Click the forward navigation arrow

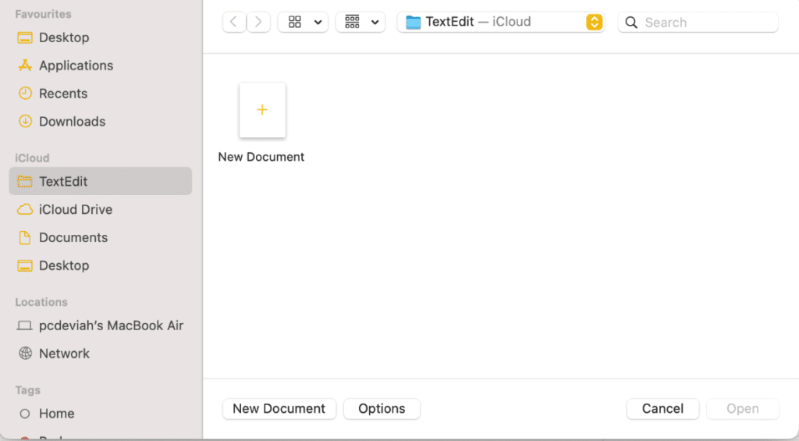tap(259, 22)
